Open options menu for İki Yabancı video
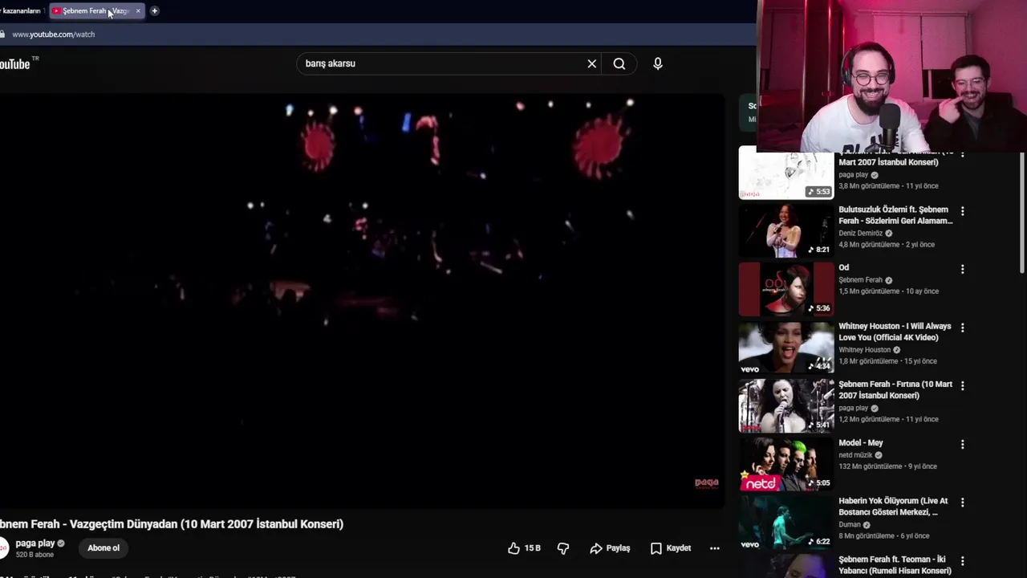 pyautogui.click(x=963, y=561)
